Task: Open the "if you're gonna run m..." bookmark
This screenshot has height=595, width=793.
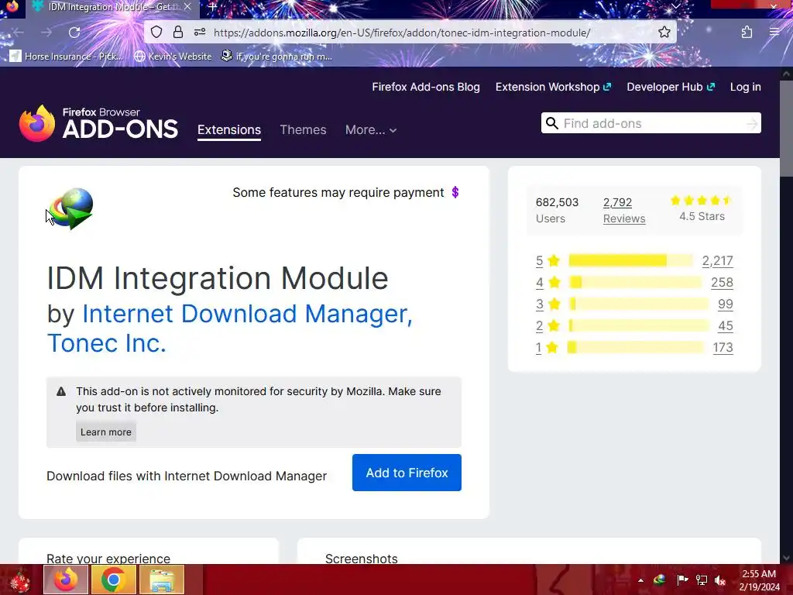Action: 276,56
